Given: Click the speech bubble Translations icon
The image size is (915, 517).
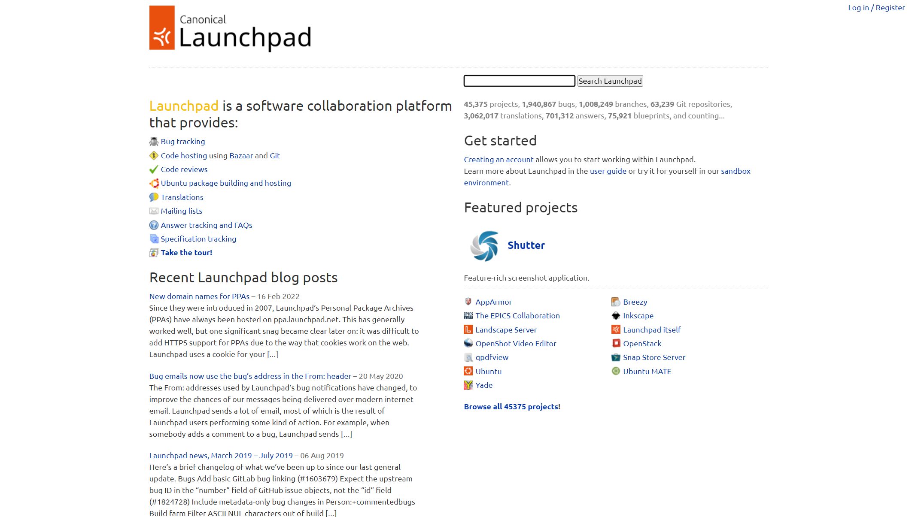Looking at the screenshot, I should pyautogui.click(x=154, y=197).
